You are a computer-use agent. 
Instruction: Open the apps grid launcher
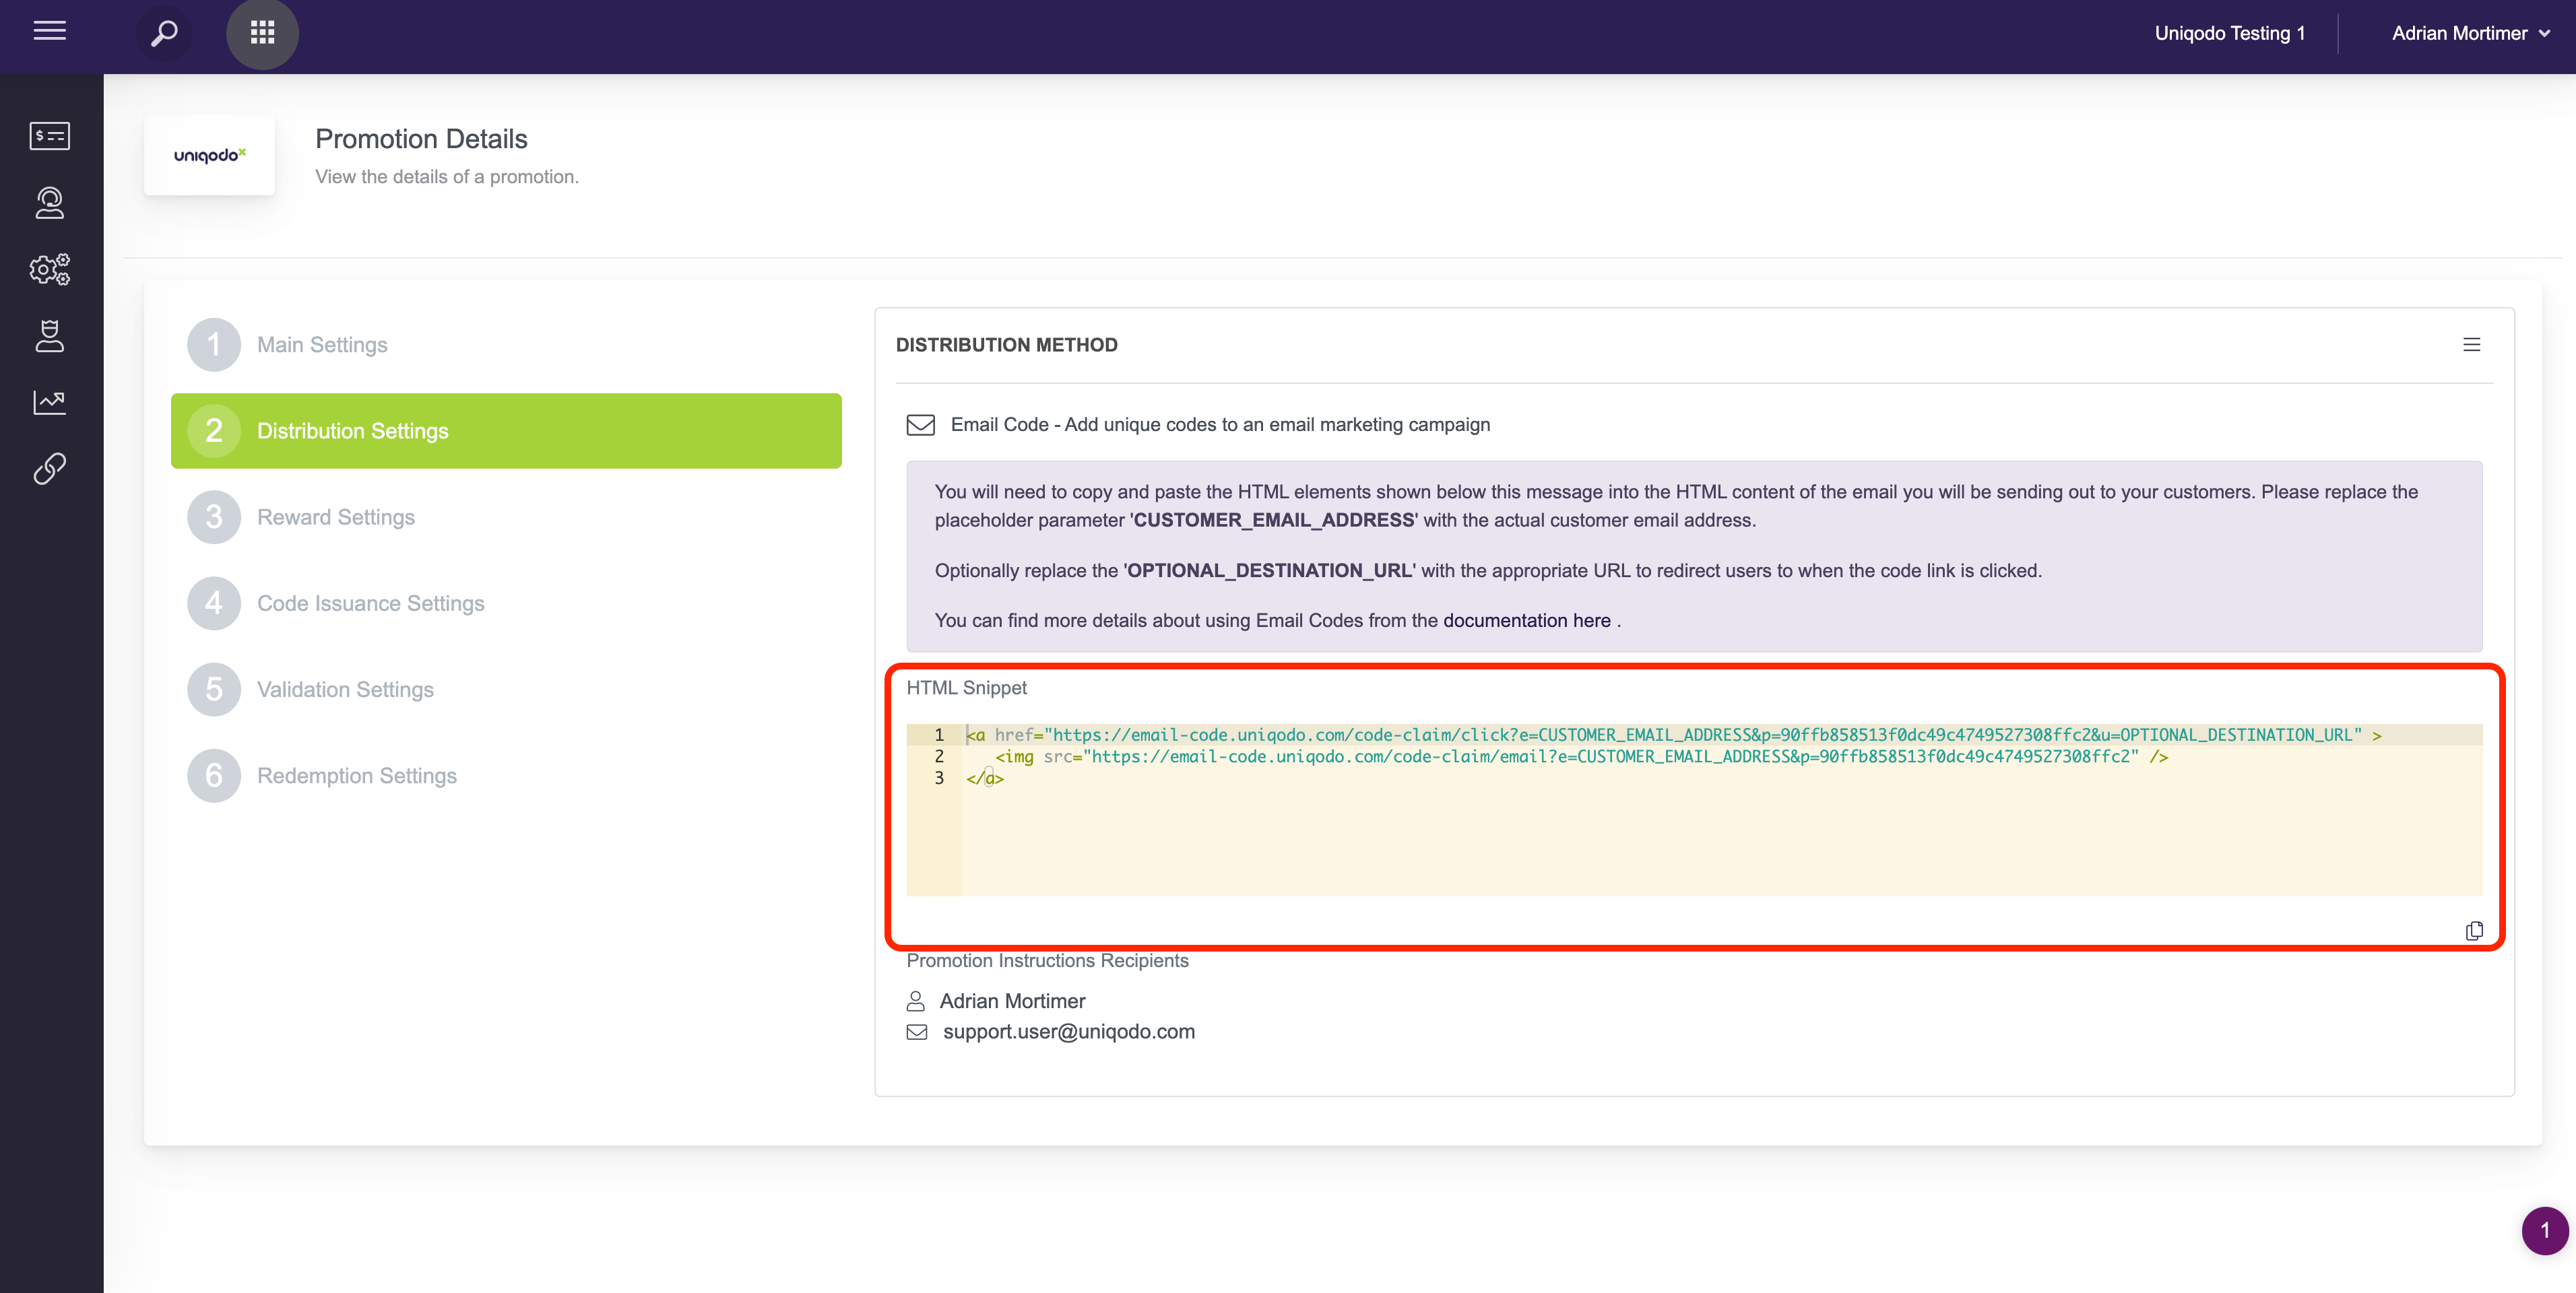[262, 33]
